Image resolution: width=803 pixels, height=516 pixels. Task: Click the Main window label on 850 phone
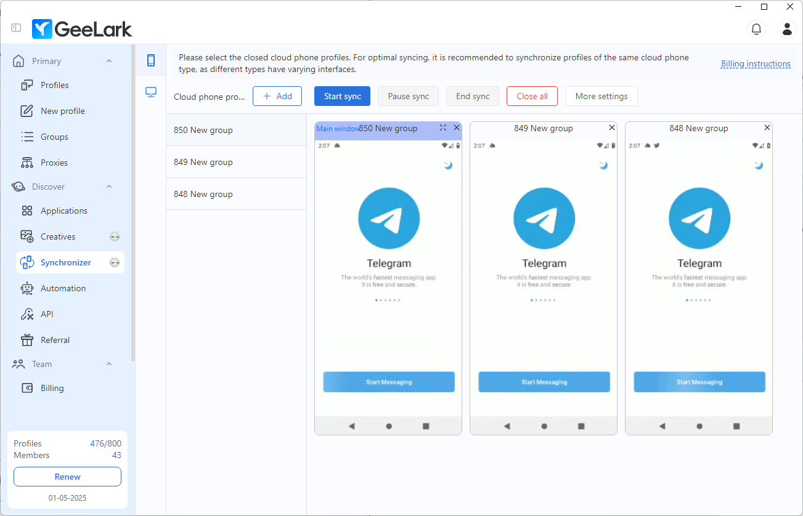[x=338, y=129]
